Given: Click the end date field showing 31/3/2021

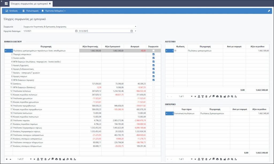Looking at the screenshot, I should [103, 31].
